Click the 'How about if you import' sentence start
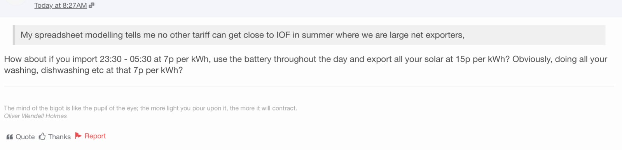622x150 pixels. click(51, 59)
